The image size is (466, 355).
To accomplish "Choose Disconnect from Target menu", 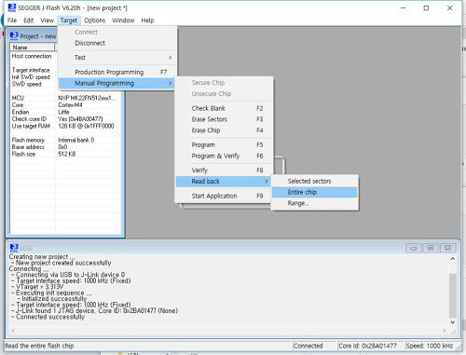I will click(x=117, y=43).
